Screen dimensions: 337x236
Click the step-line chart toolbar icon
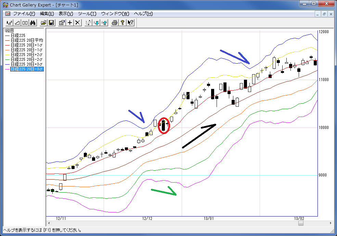17,23
